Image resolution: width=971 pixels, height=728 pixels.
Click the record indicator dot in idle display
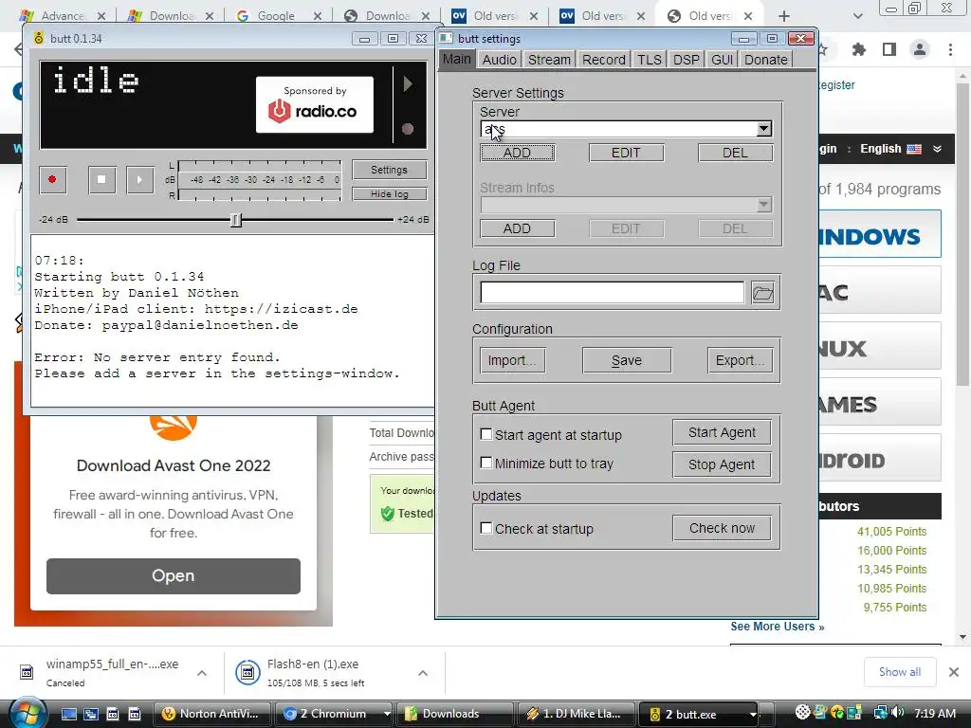(408, 129)
